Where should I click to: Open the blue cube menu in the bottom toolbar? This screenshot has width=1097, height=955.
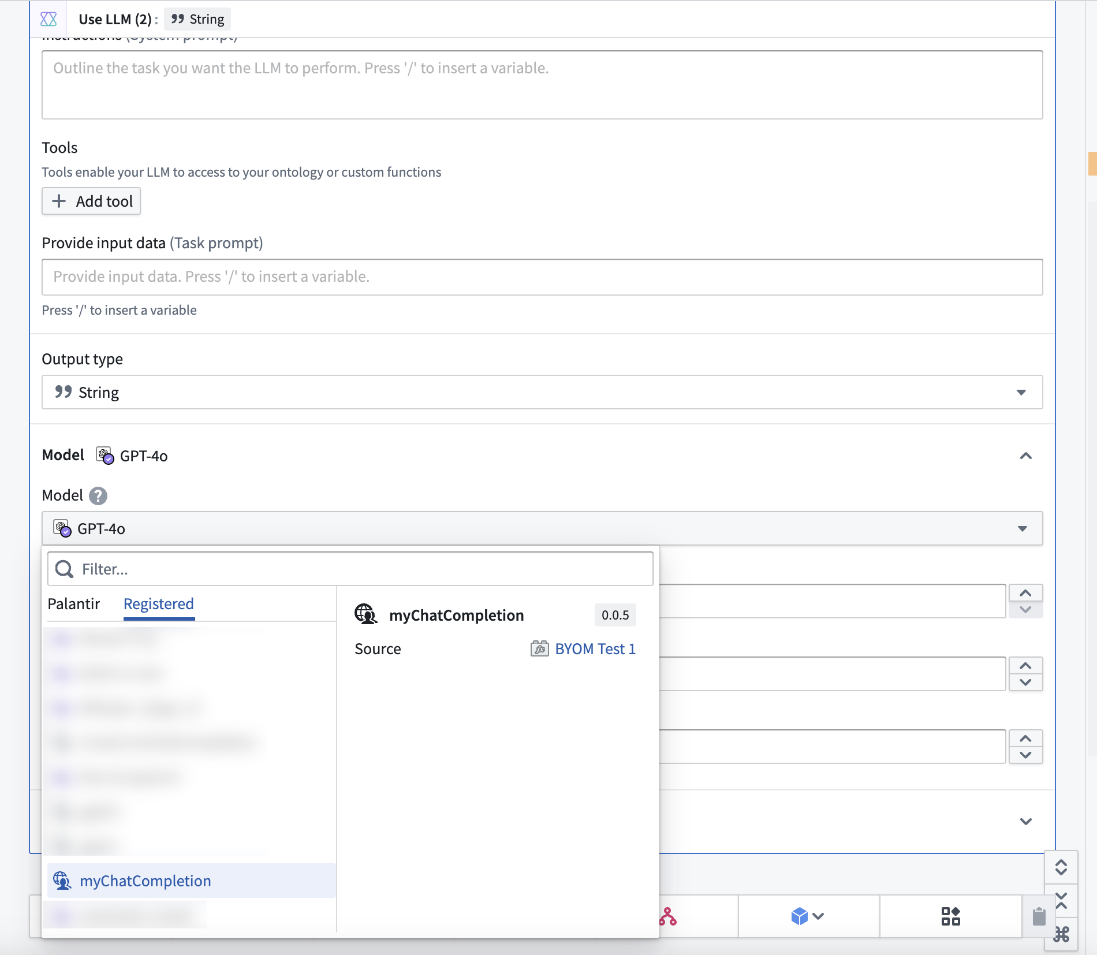point(807,916)
